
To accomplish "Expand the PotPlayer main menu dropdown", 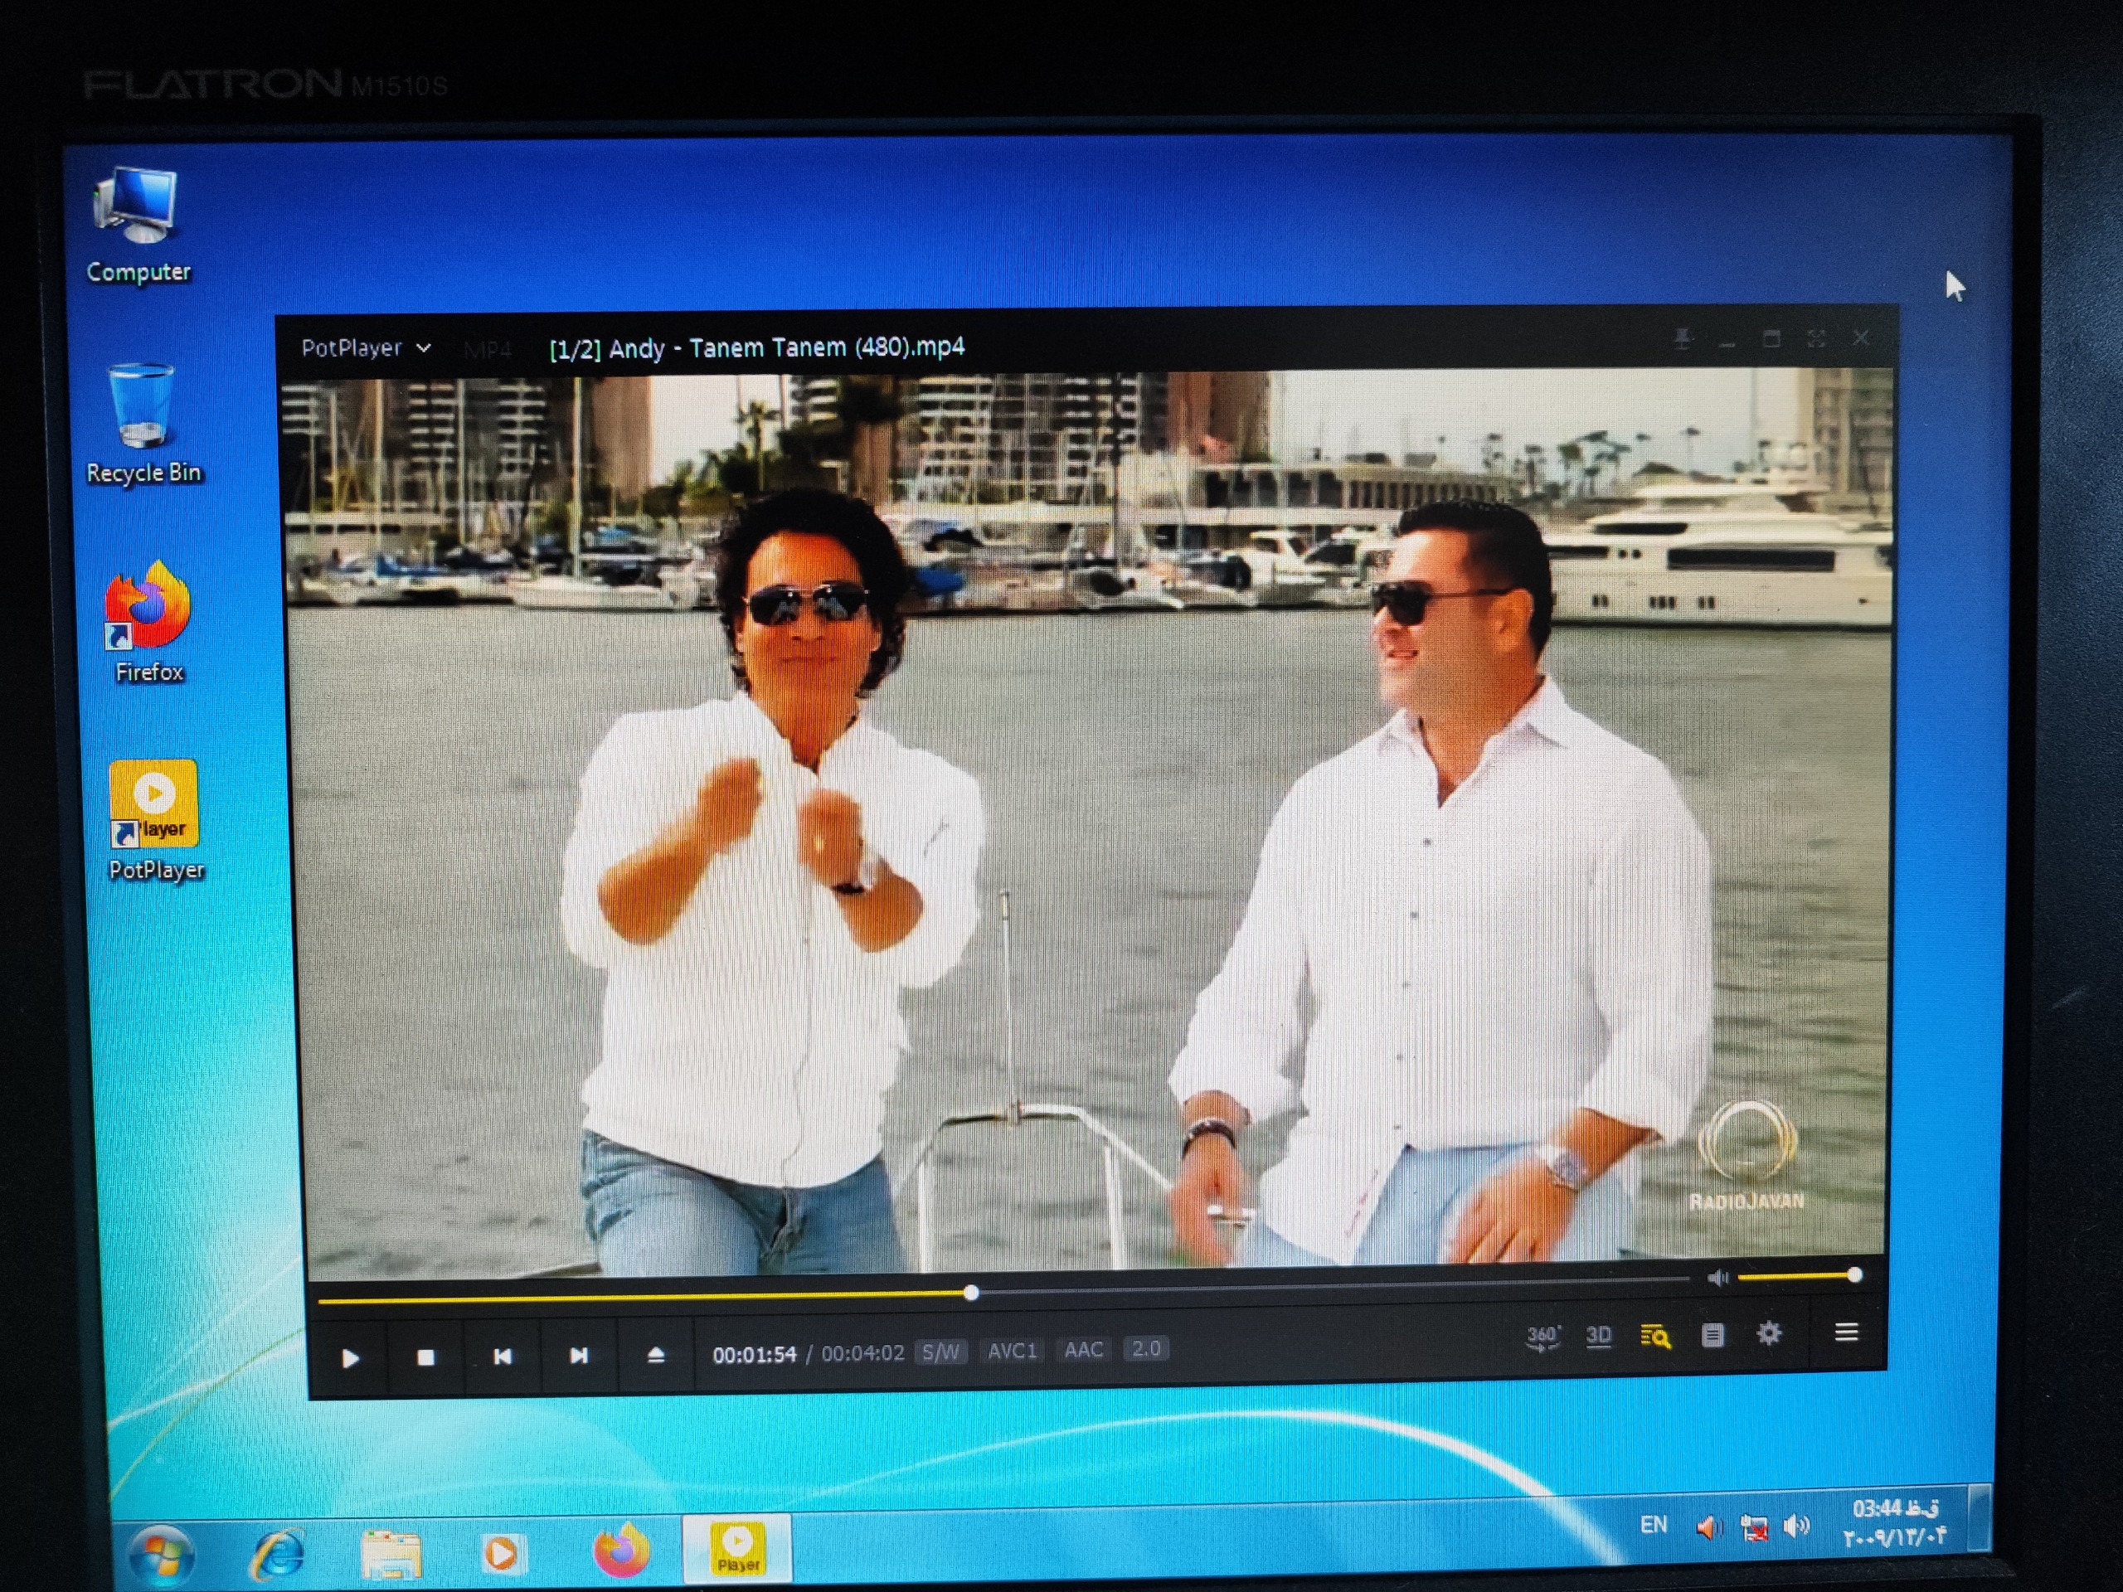I will click(366, 348).
